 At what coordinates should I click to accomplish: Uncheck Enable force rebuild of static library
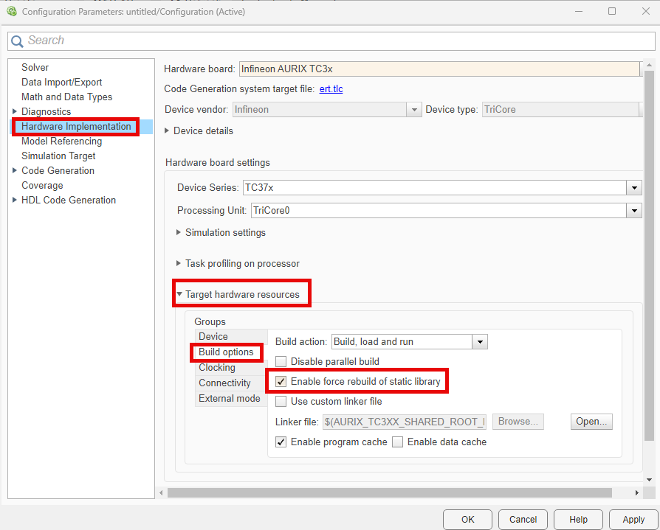pyautogui.click(x=281, y=382)
